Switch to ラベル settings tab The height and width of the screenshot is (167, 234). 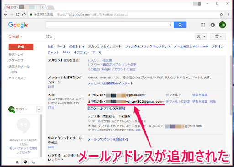click(61, 47)
